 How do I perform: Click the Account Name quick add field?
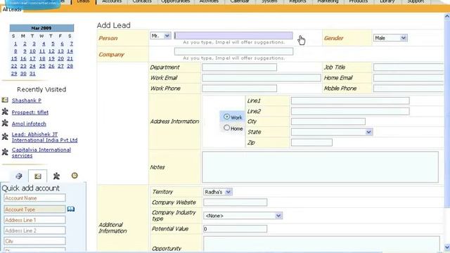34,198
